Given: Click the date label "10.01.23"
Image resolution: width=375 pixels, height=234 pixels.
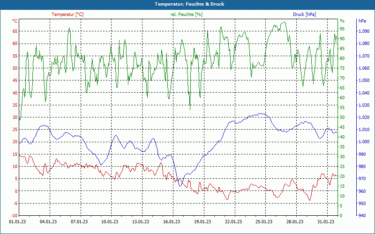Looking at the screenshot, I should coord(110,222).
